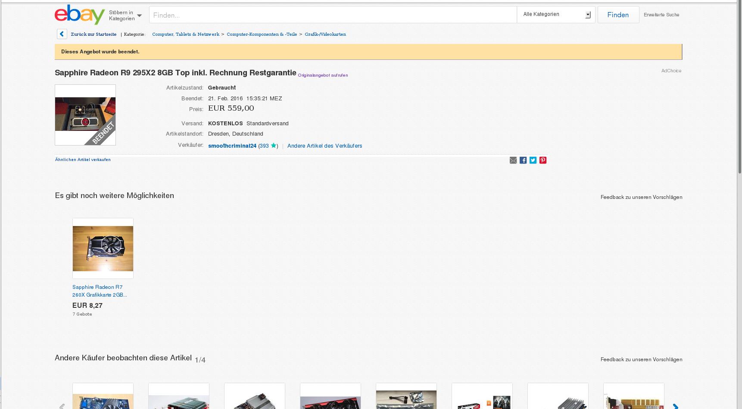Show next watched articles with right arrow

[x=675, y=406]
